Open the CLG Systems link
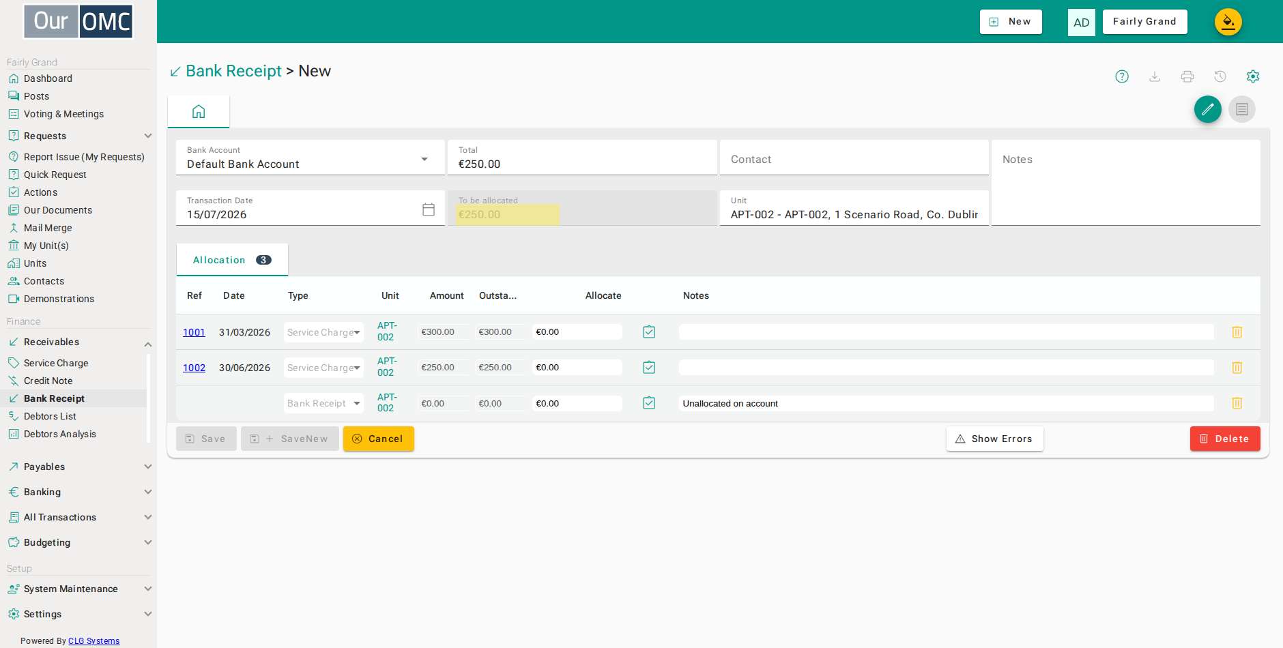This screenshot has height=648, width=1283. [x=93, y=641]
